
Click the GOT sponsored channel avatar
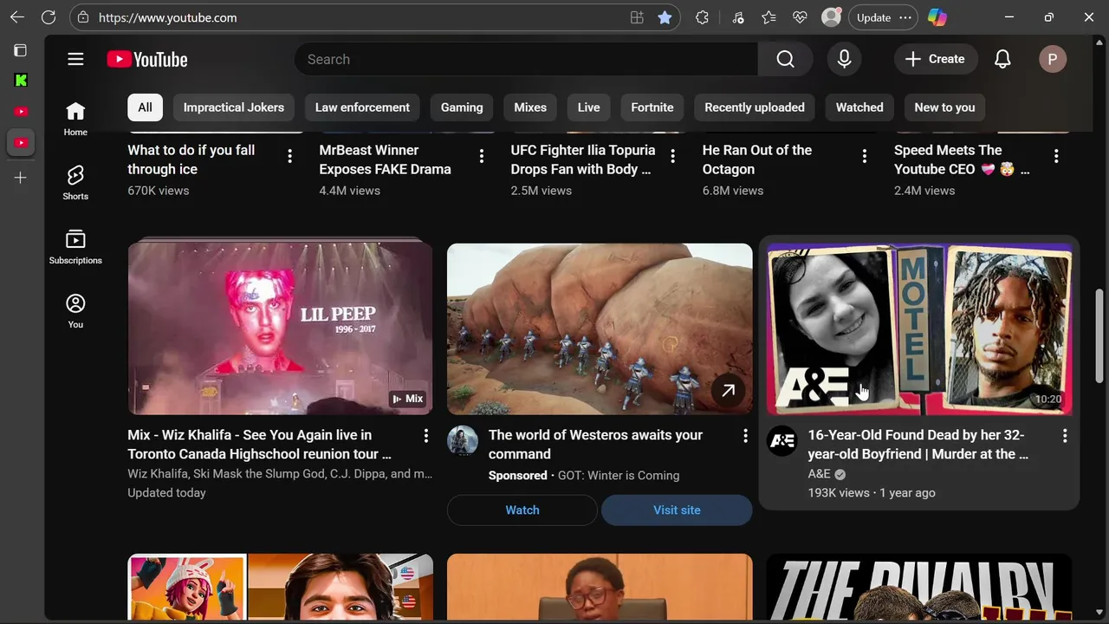point(463,441)
